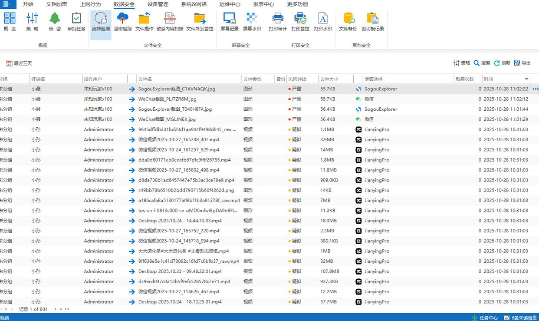The height and width of the screenshot is (321, 539).
Task: Open 敏感内容扫描 sensitive content scan
Action: pos(170,22)
